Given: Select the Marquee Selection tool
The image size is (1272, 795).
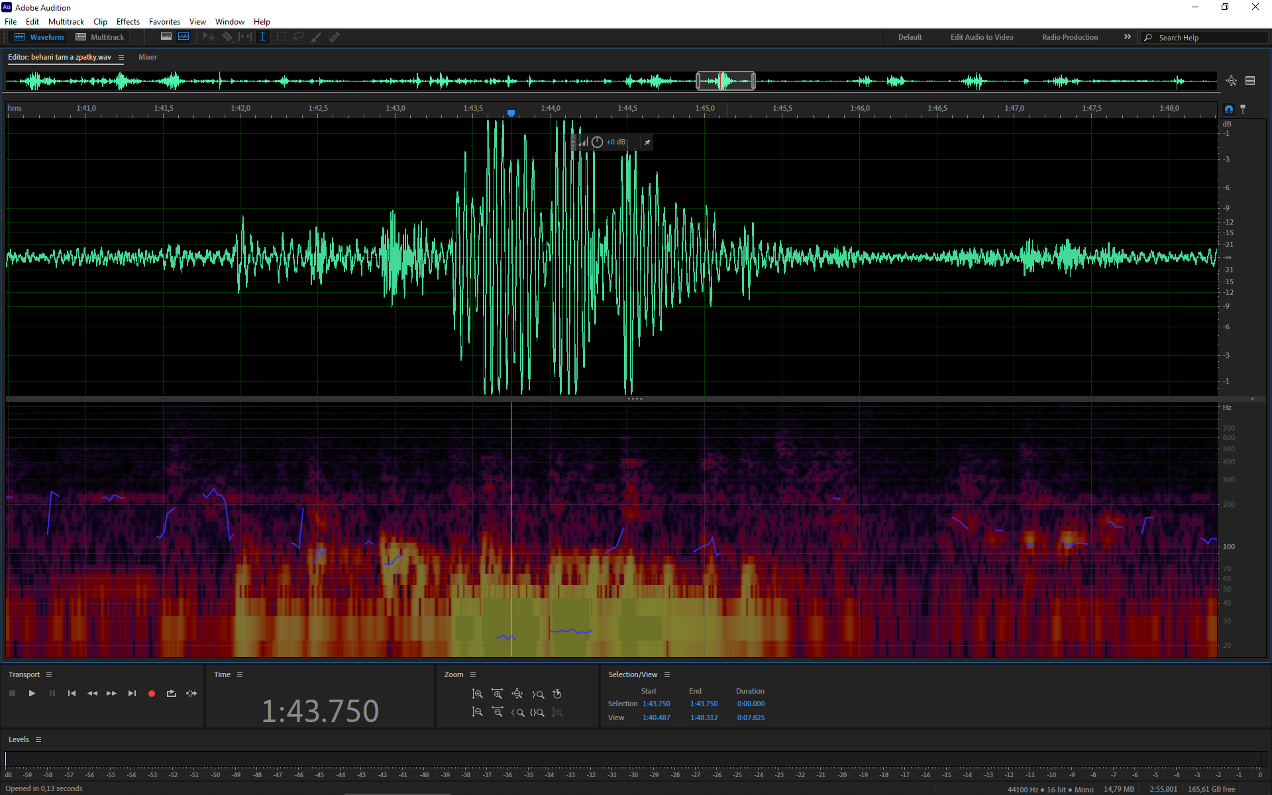Looking at the screenshot, I should 281,37.
